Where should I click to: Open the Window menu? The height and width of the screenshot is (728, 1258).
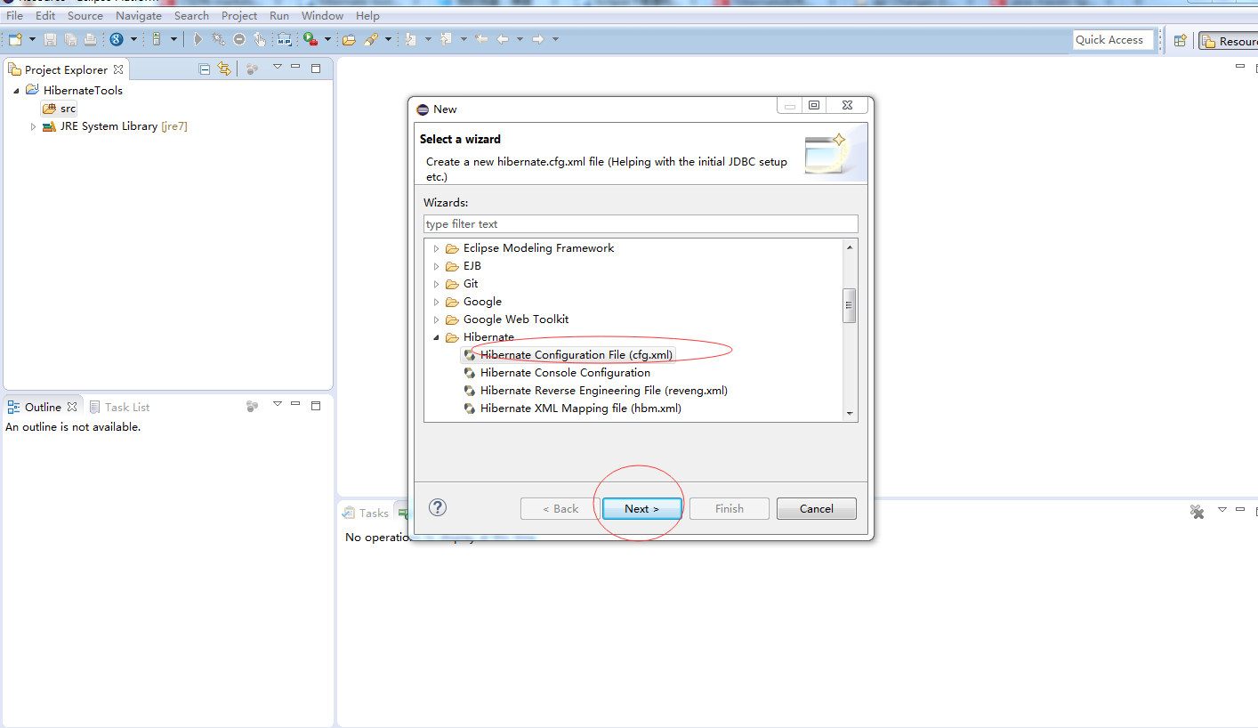point(322,15)
